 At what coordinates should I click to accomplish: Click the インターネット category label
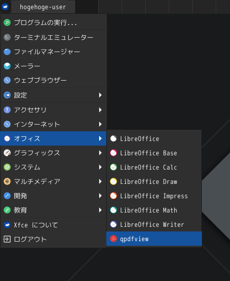[x=37, y=124]
